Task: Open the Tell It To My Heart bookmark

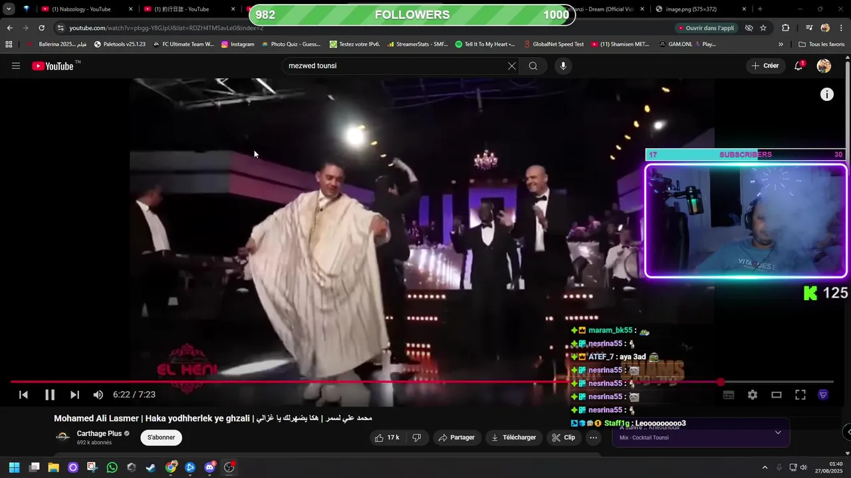Action: [485, 44]
